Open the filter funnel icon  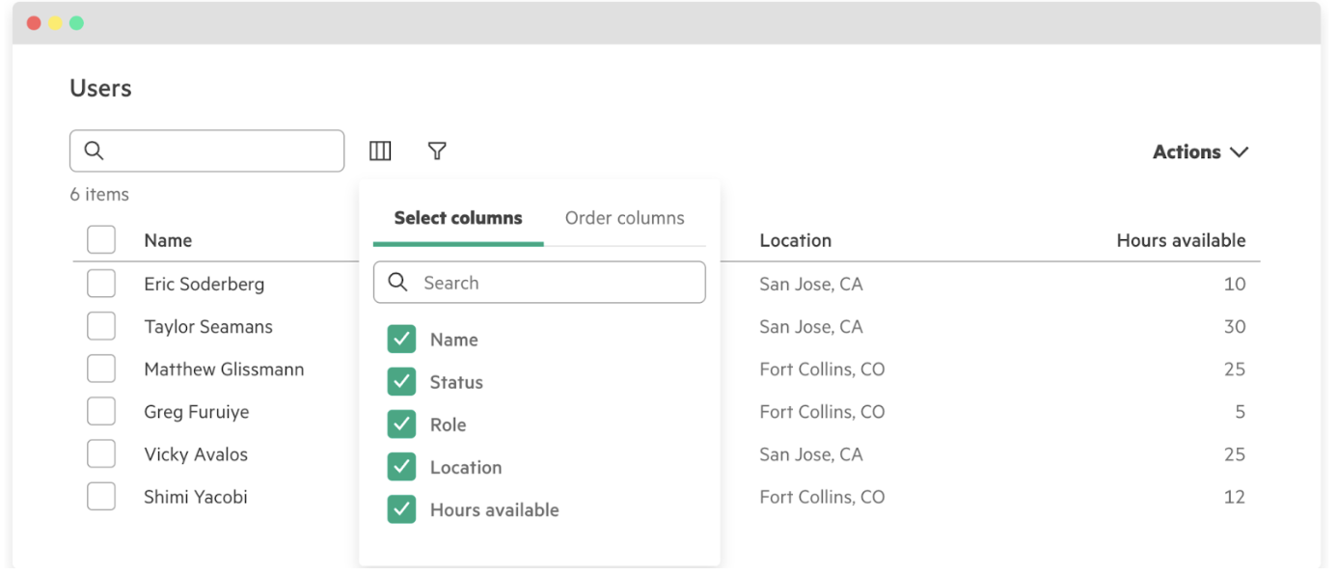(437, 151)
